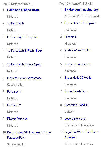Open Lego Star Wars: The Force Awakens

pyautogui.click(x=81, y=135)
